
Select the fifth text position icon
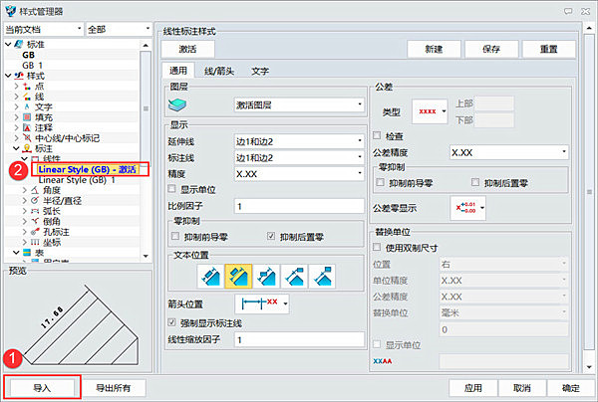click(322, 274)
